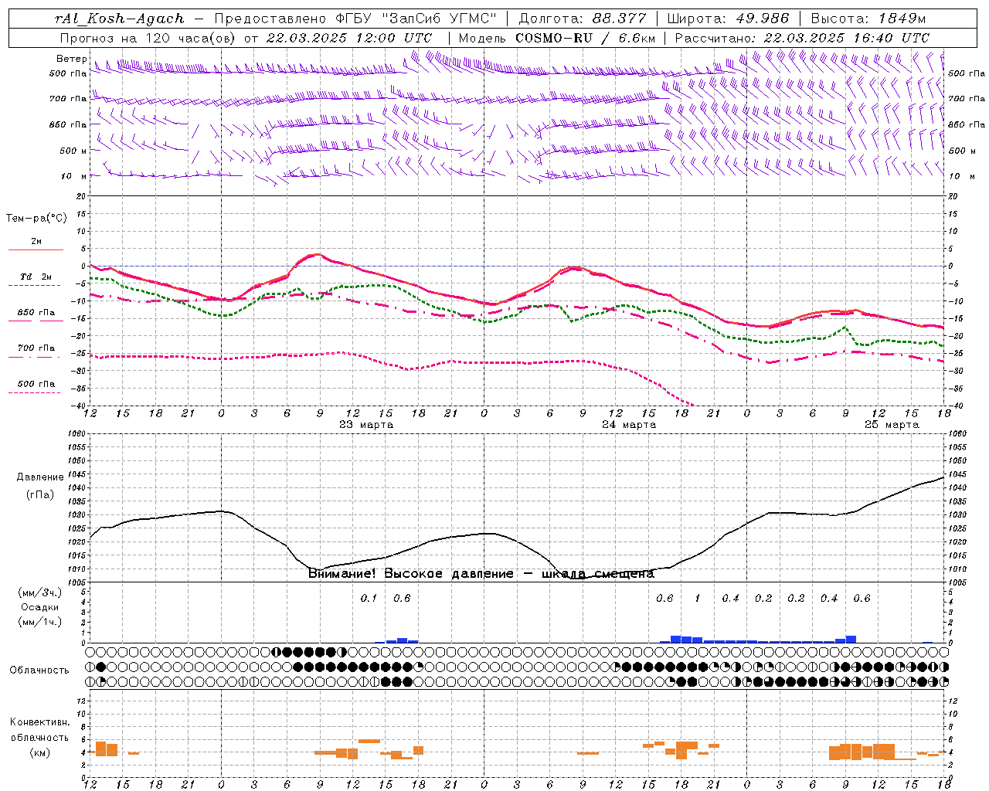Click the 23 марта date label

[366, 424]
